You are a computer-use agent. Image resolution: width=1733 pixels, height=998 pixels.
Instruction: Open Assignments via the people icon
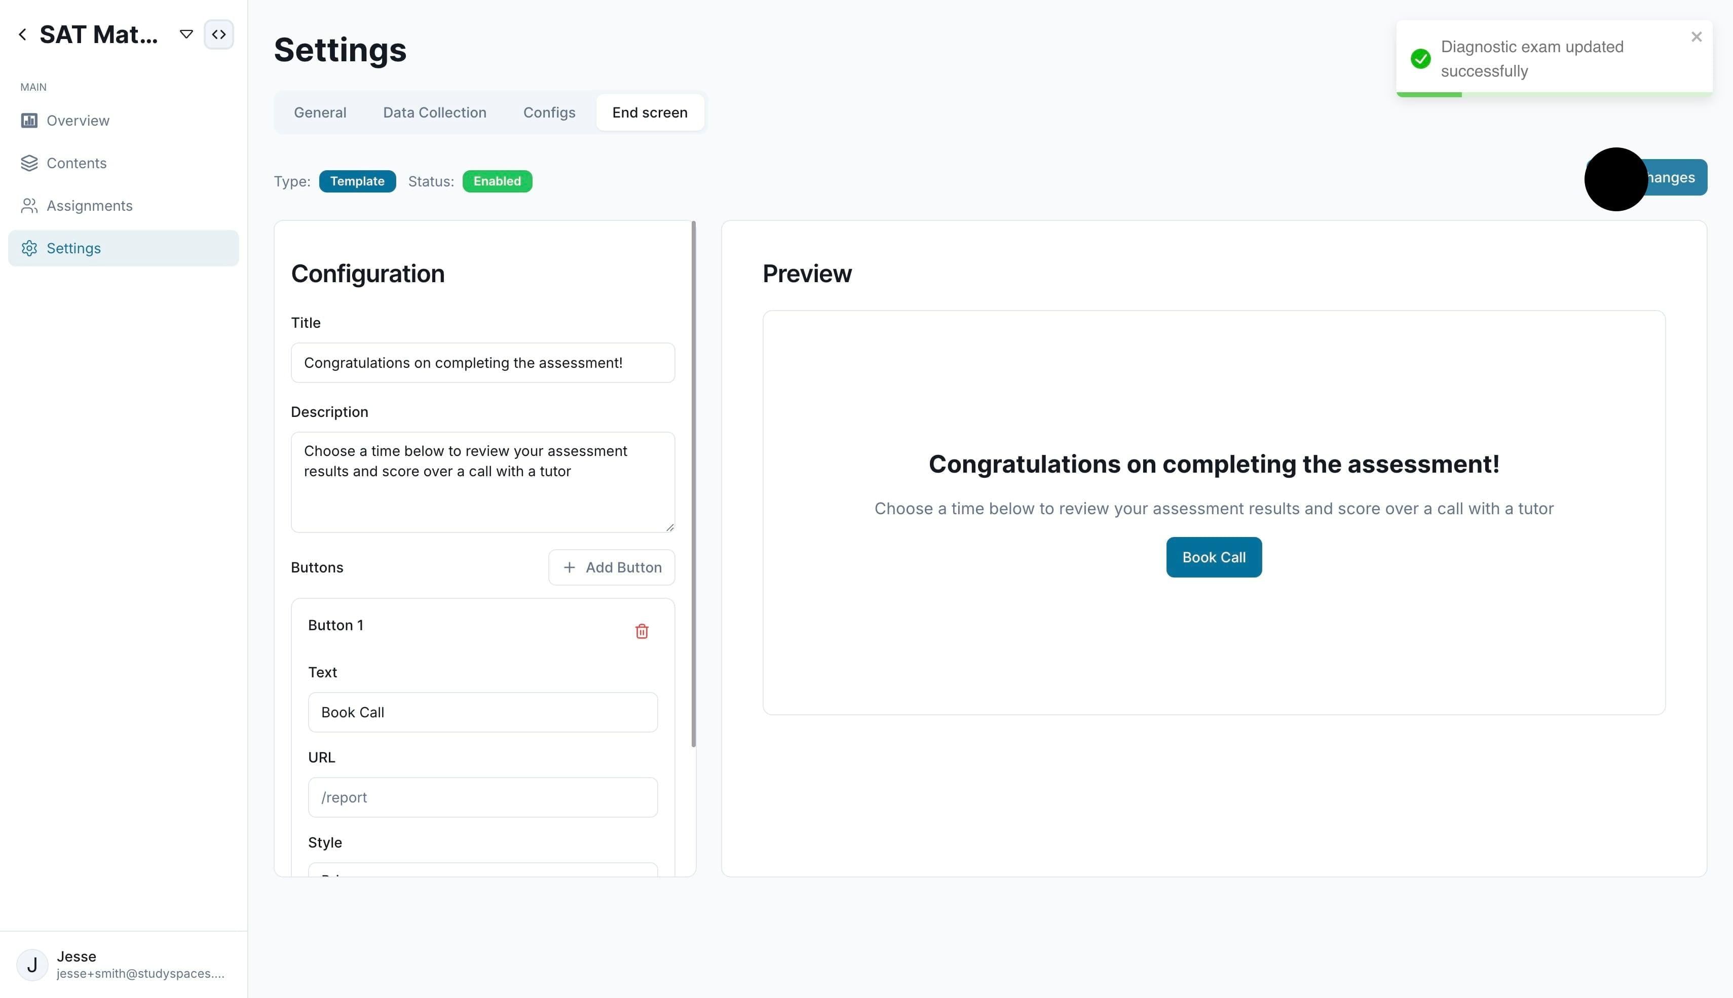pyautogui.click(x=29, y=206)
